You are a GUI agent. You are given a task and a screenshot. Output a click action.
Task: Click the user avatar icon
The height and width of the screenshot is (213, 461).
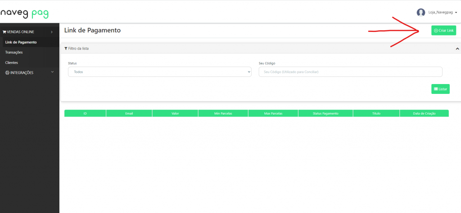[x=421, y=13]
